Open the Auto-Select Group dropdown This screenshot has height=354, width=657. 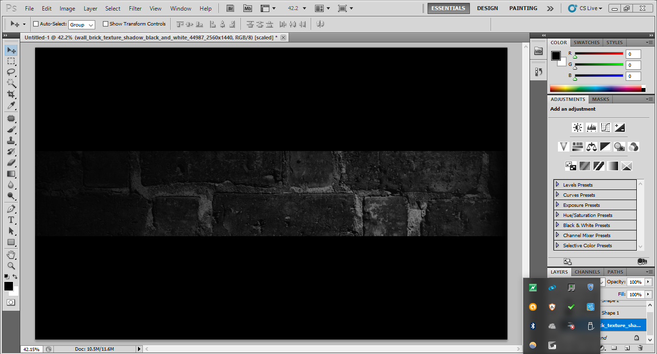click(x=81, y=25)
